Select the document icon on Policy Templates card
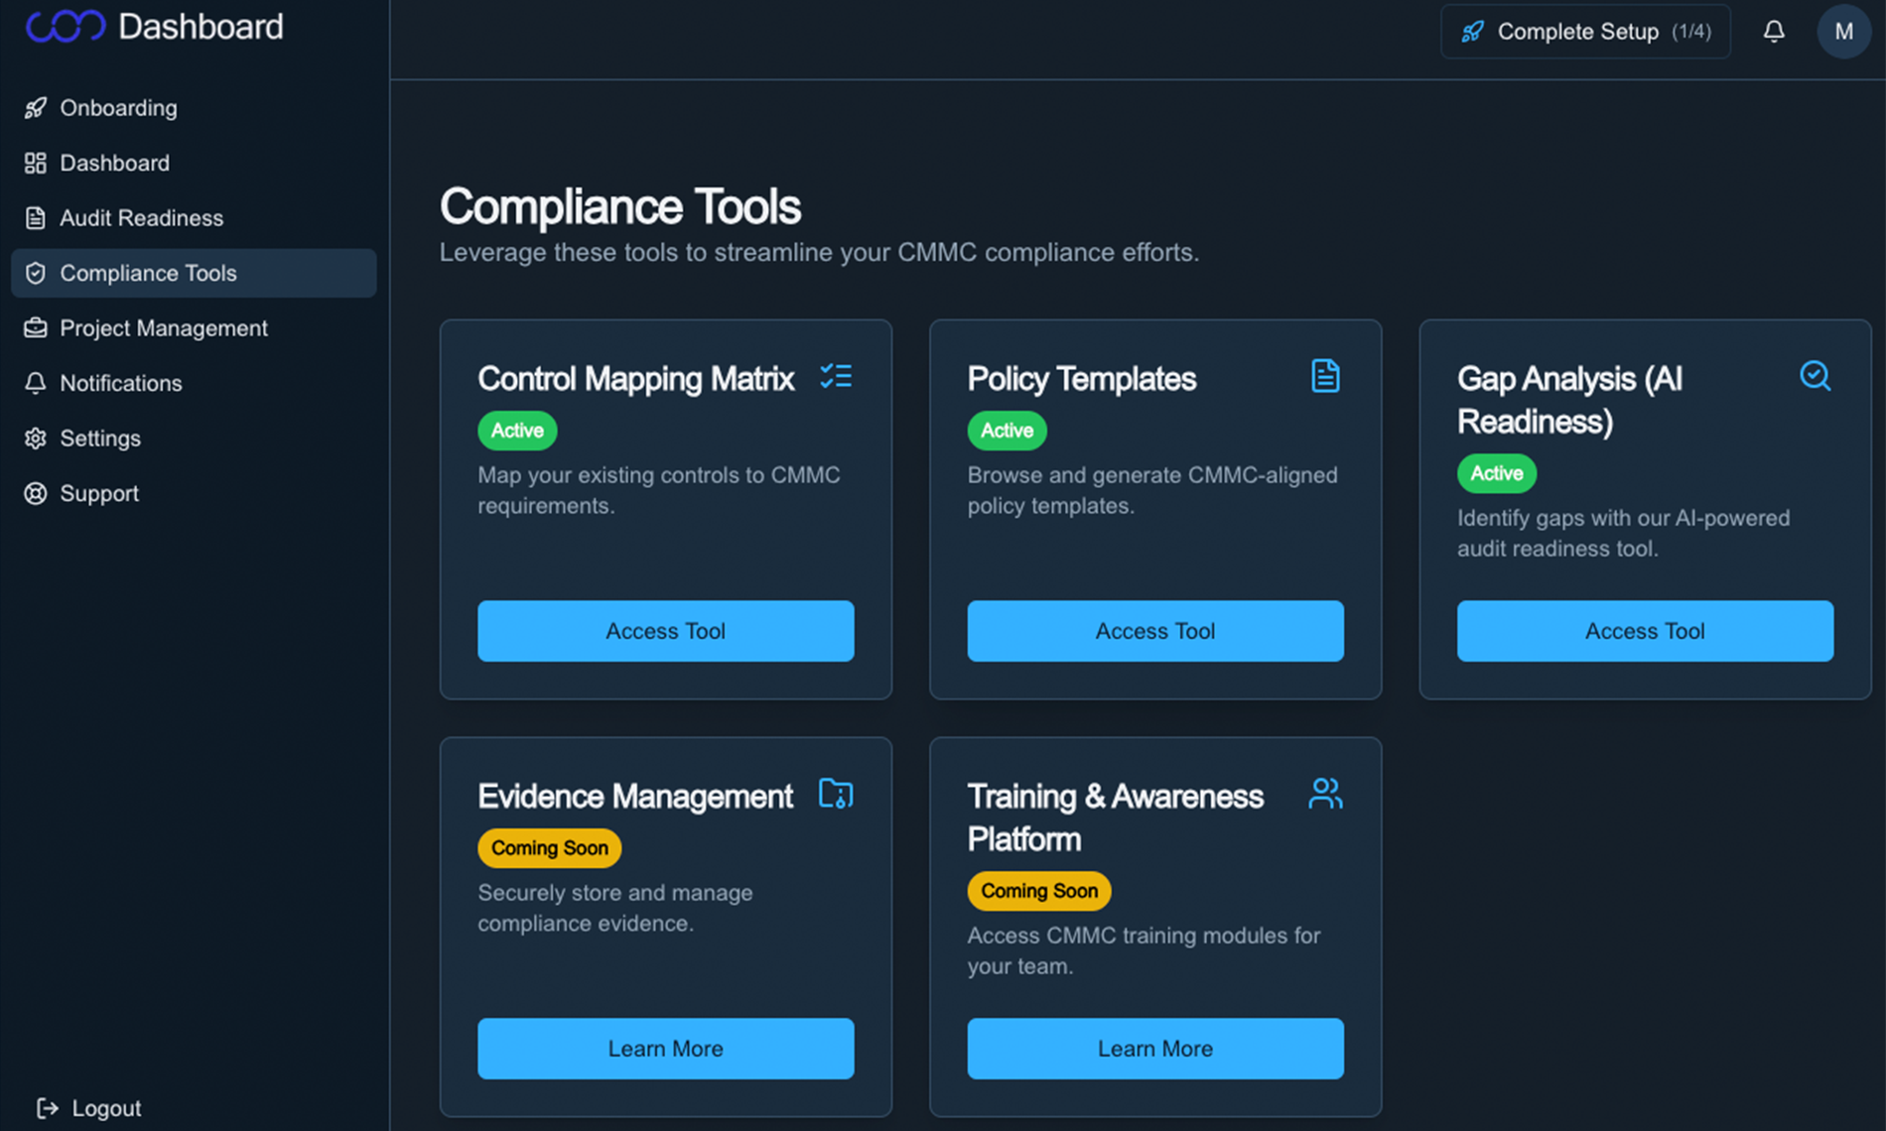Image resolution: width=1886 pixels, height=1131 pixels. point(1326,375)
